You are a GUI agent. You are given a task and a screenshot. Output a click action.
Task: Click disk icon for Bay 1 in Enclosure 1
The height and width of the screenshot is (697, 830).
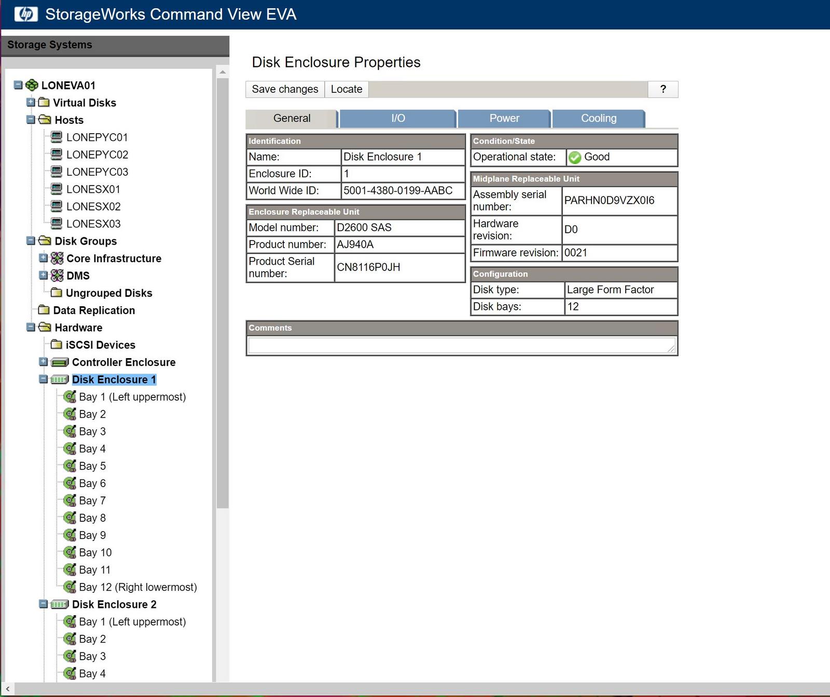click(x=70, y=396)
